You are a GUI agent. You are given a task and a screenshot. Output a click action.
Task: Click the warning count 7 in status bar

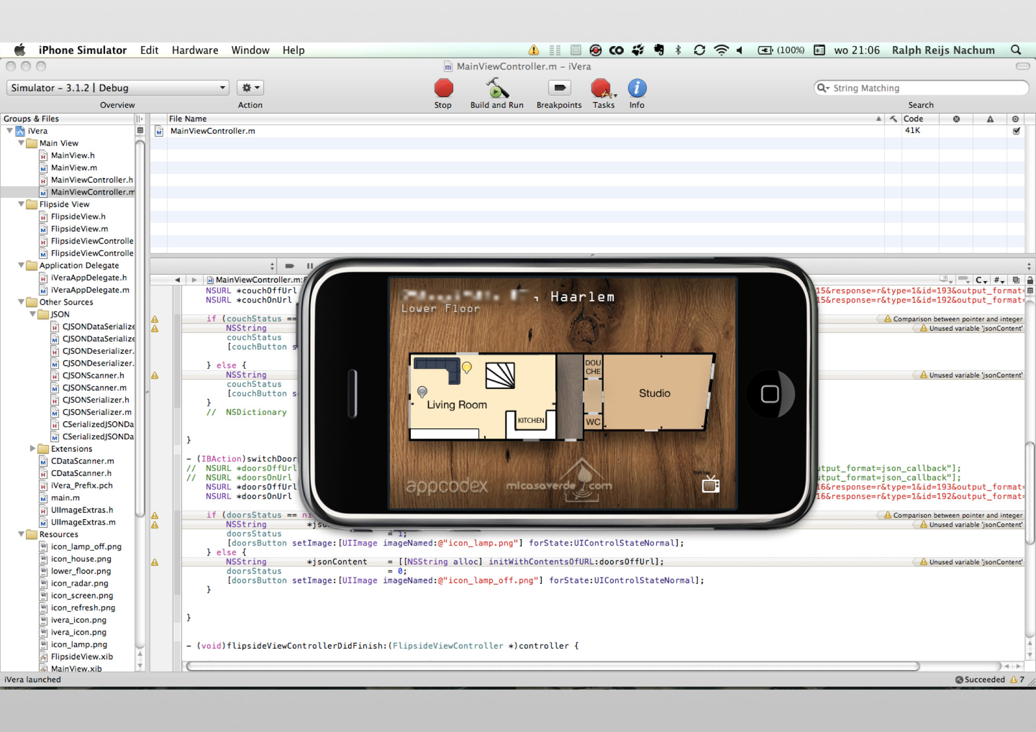click(1017, 680)
